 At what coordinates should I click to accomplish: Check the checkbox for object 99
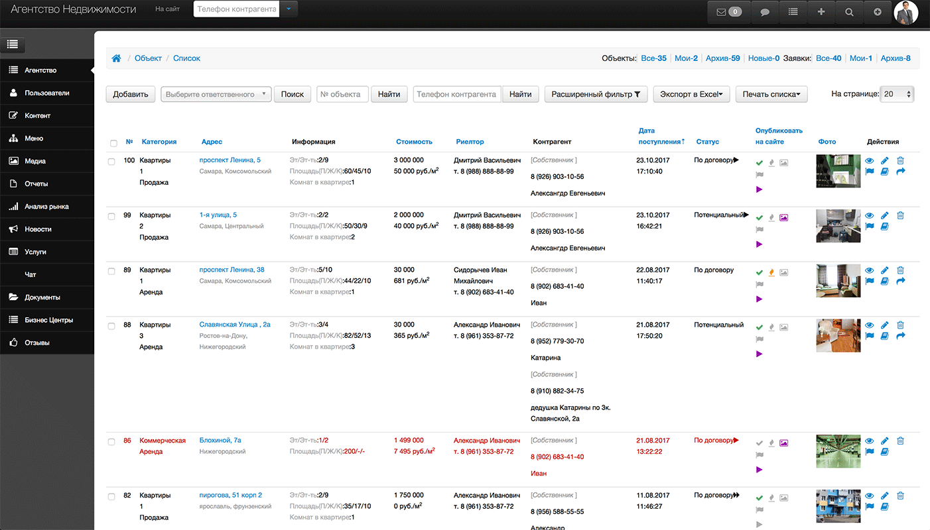pos(111,217)
